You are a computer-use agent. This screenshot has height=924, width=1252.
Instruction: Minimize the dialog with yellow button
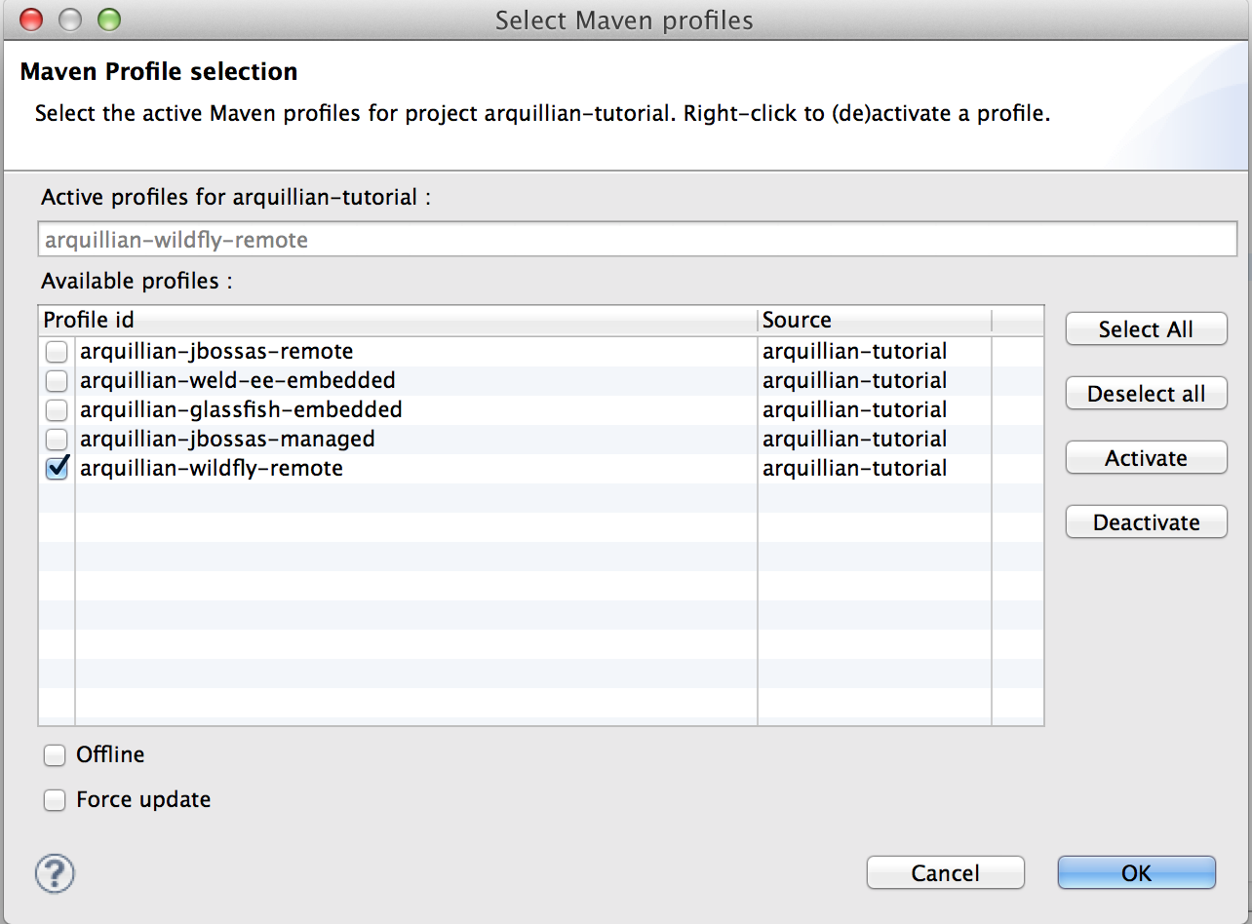point(70,19)
